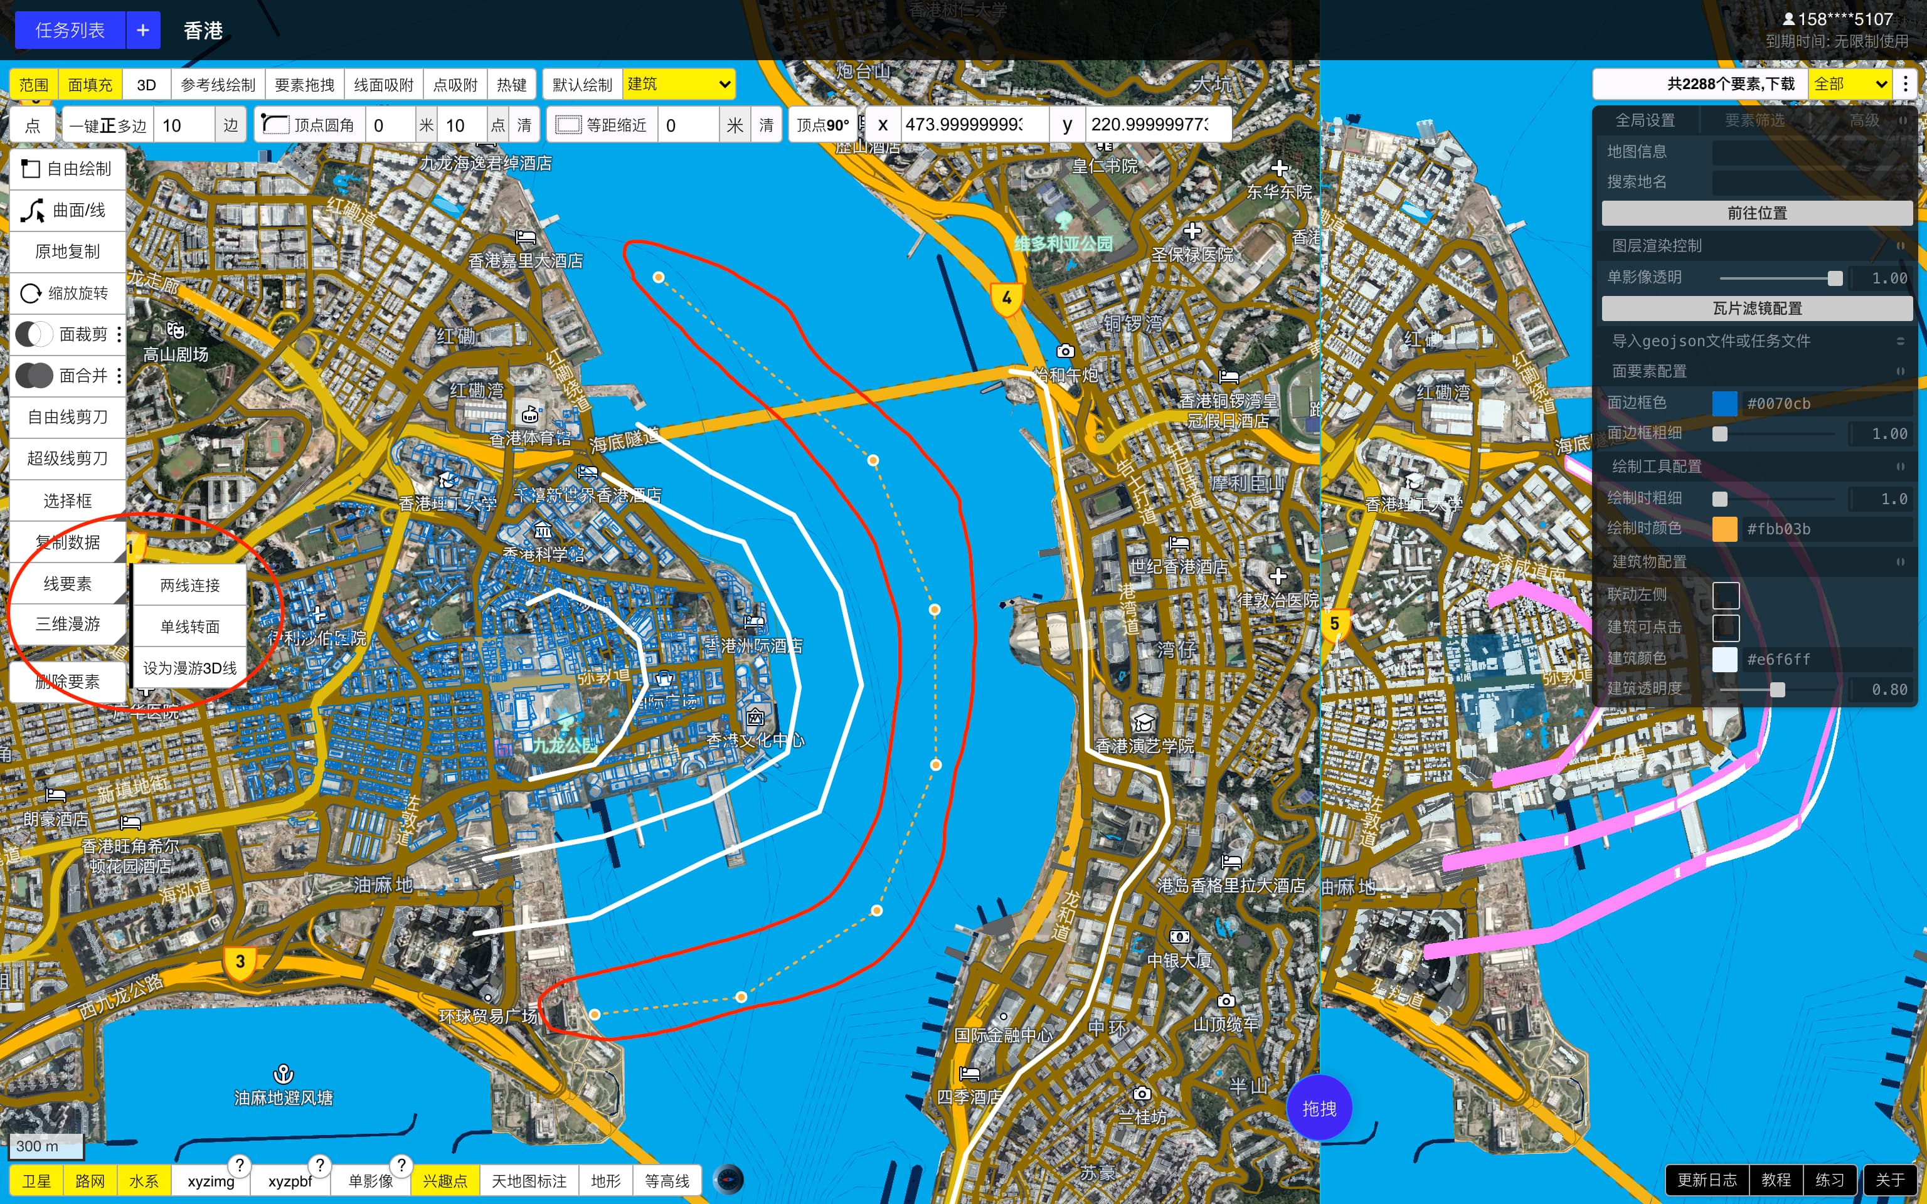Expand 导入geojson文件或任务文件 section
Viewport: 1927px width, 1204px height.
(x=1901, y=341)
